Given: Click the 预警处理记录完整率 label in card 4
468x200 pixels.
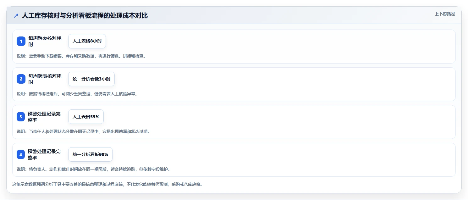Looking at the screenshot, I should [44, 154].
